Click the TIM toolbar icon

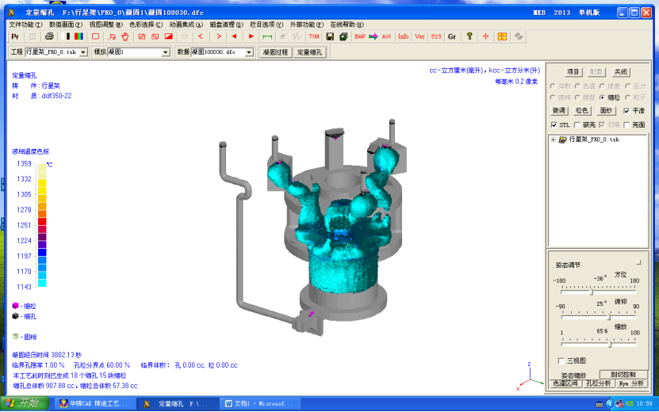tap(314, 36)
